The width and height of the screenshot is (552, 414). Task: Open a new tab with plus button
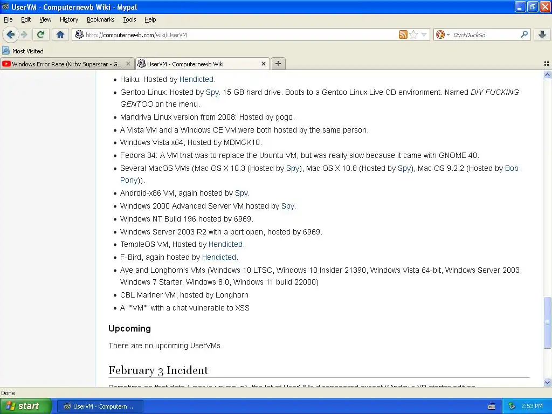coord(278,64)
